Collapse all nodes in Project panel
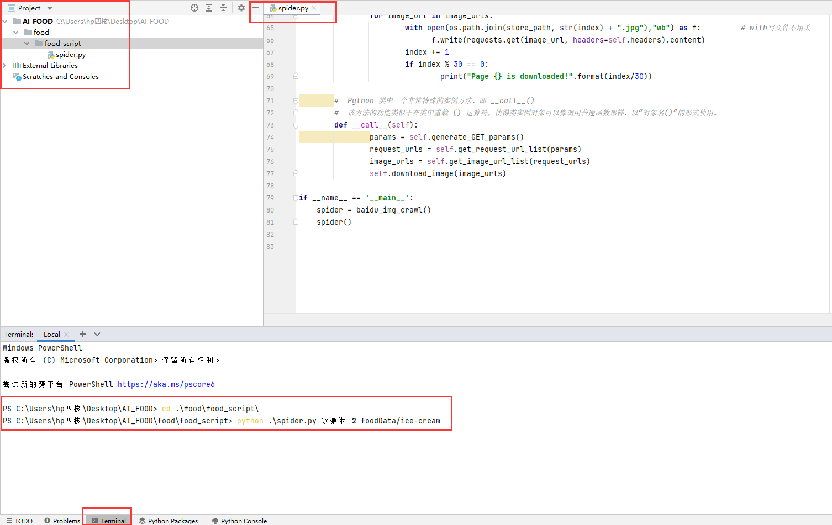 click(223, 8)
